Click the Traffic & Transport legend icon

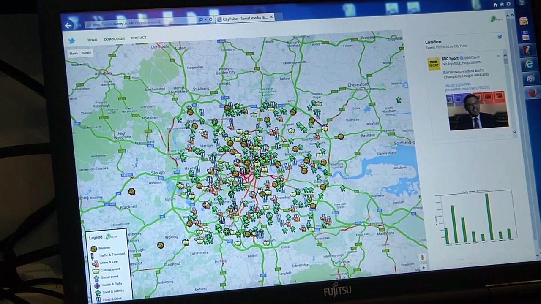(93, 256)
